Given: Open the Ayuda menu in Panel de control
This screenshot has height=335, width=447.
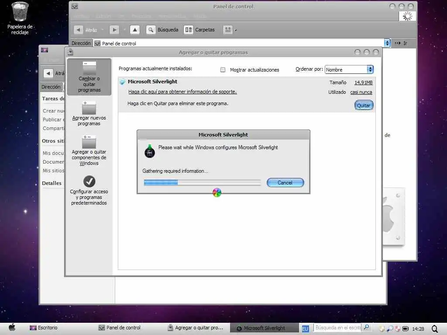Looking at the screenshot, I should (200, 16).
